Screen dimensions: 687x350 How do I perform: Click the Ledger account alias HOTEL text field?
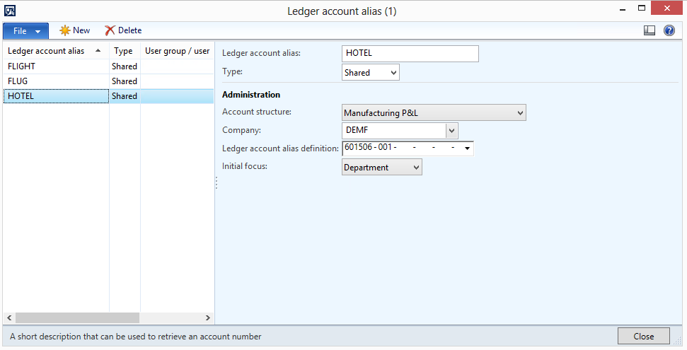pos(410,54)
